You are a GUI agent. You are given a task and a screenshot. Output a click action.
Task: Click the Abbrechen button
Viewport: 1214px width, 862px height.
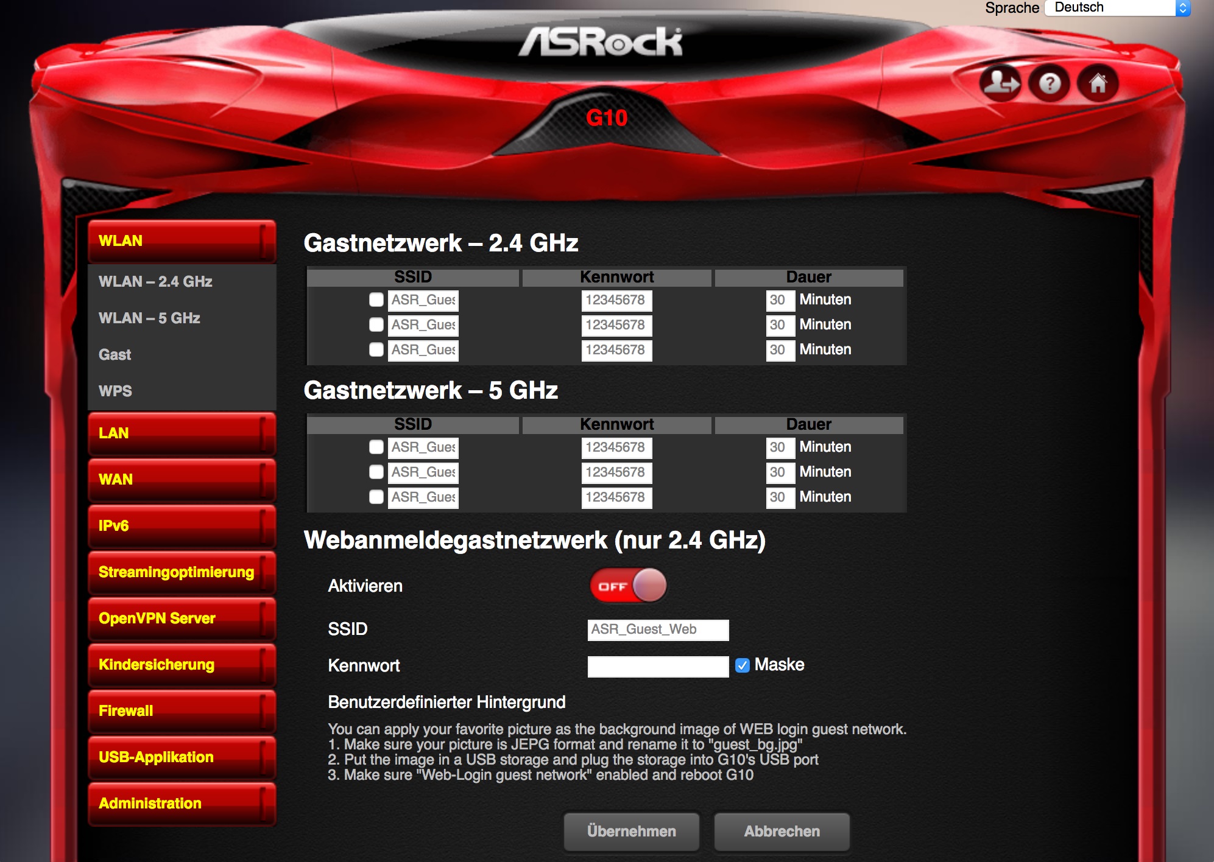[x=782, y=832]
